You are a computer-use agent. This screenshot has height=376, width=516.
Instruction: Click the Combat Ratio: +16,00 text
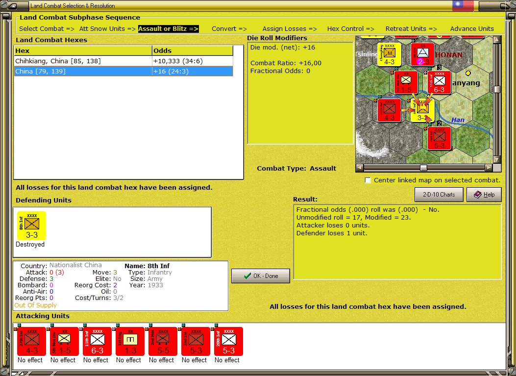pyautogui.click(x=286, y=63)
